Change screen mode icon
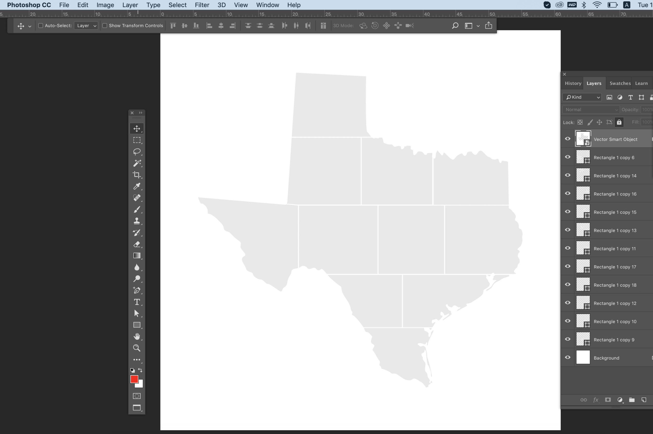This screenshot has width=653, height=434. [x=136, y=408]
